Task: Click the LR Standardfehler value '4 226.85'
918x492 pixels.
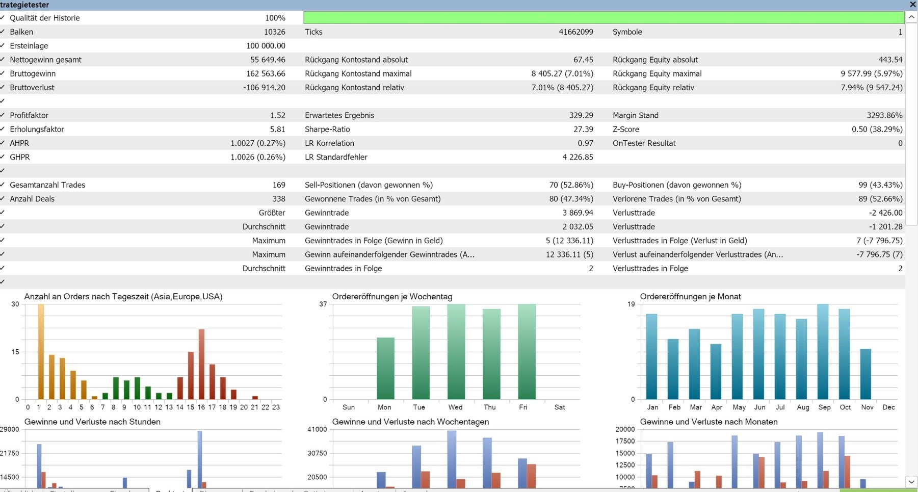Action: click(x=578, y=157)
